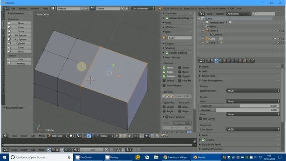Open the 3D viewport Select menu
Image resolution: width=286 pixels, height=161 pixels.
click(x=24, y=136)
